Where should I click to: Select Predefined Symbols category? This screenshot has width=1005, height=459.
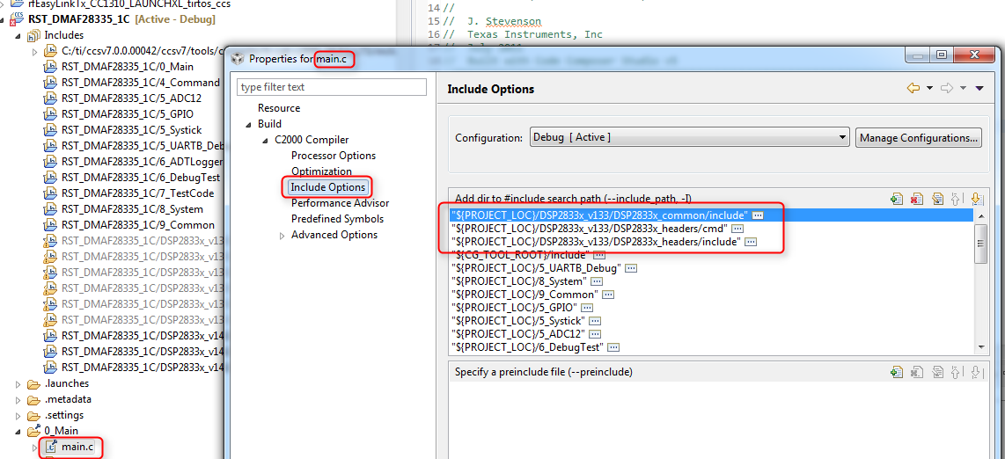tap(337, 219)
